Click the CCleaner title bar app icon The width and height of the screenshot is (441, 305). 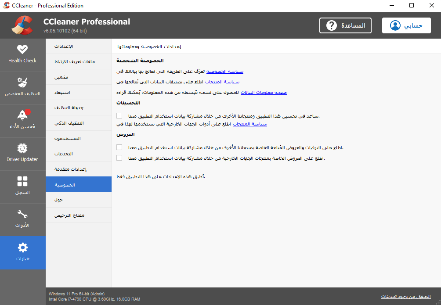6,5
